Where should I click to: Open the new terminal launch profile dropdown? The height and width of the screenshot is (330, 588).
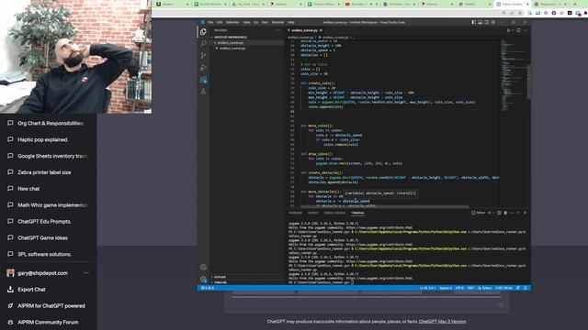(492, 213)
